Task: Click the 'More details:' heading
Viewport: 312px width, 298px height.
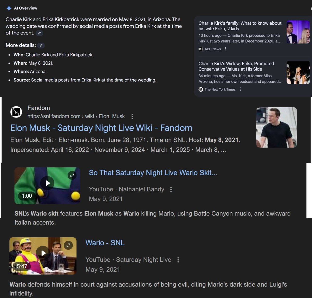Action: click(x=21, y=45)
